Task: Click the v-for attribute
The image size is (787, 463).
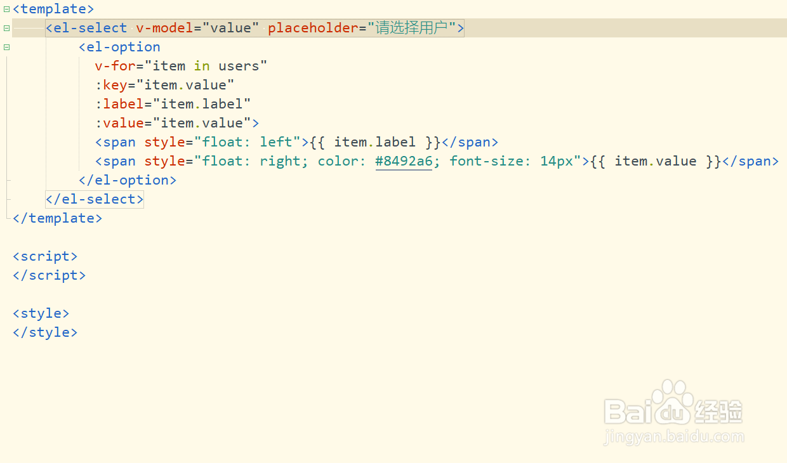Action: 116,66
